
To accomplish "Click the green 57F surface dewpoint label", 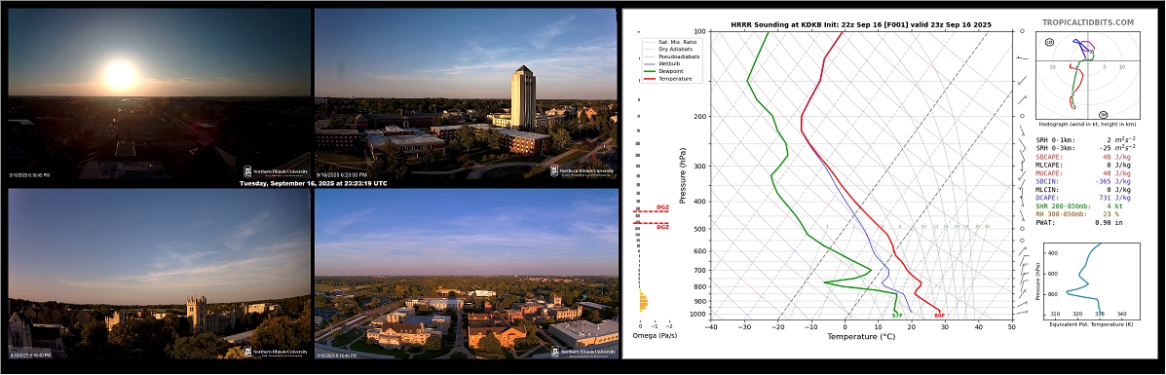I will click(x=897, y=316).
